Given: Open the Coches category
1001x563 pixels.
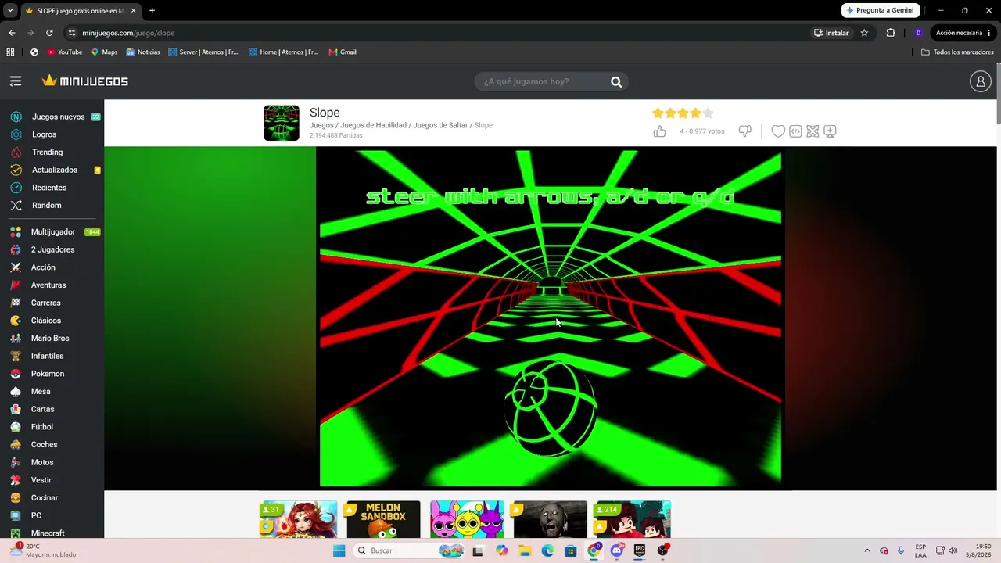Looking at the screenshot, I should (x=44, y=445).
